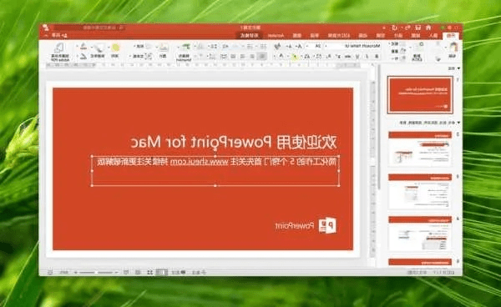Toggle Superscript formatting

coord(338,56)
